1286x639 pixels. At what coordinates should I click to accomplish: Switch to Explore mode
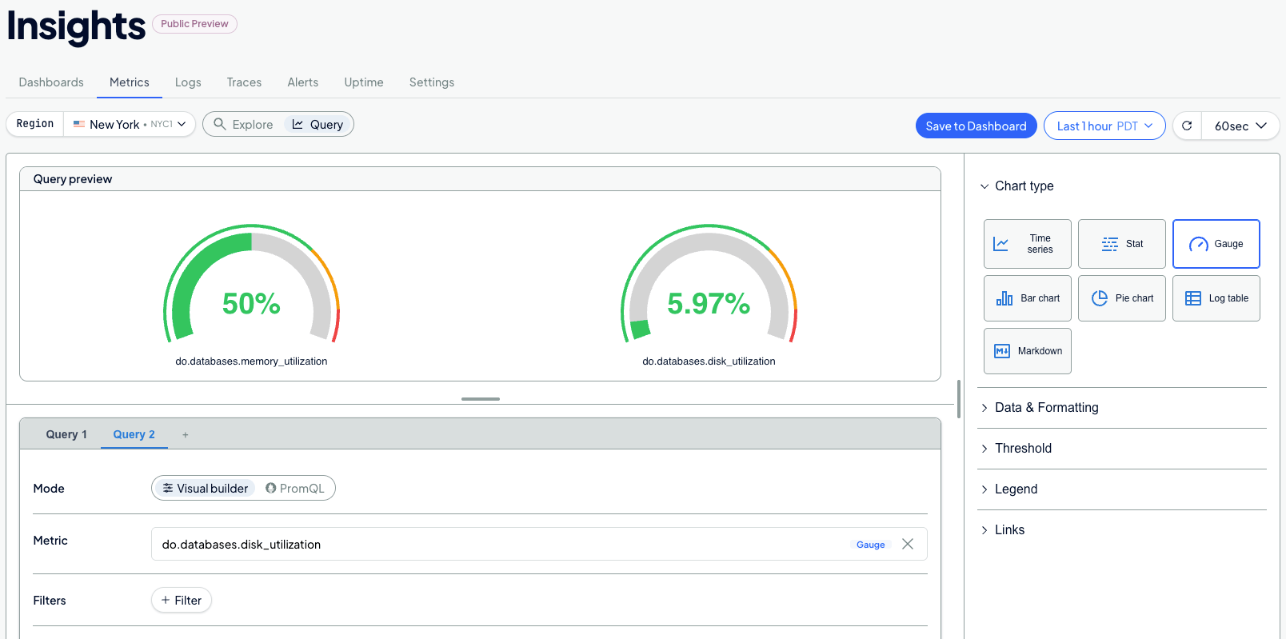coord(244,125)
